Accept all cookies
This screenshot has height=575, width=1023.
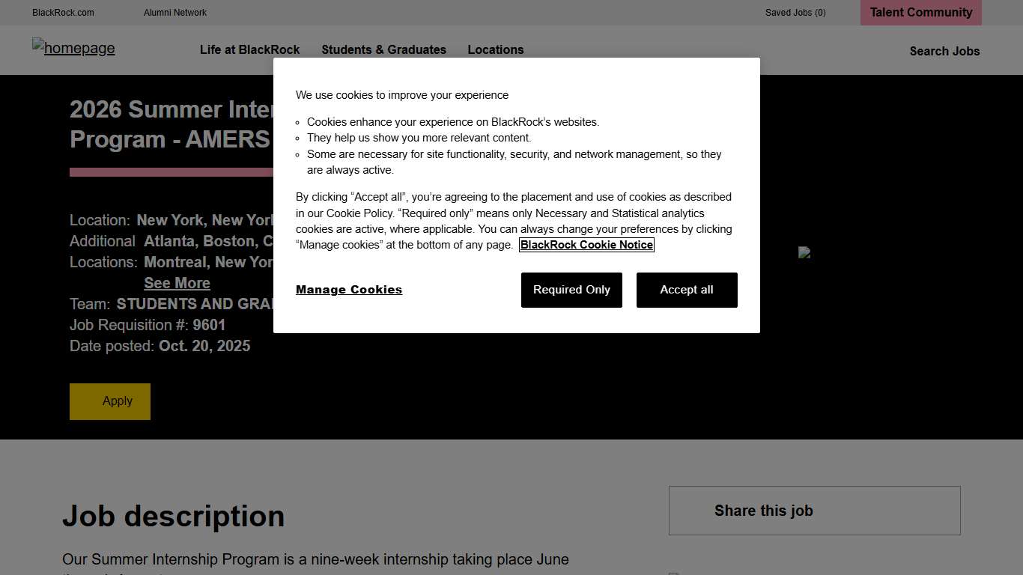pos(686,290)
